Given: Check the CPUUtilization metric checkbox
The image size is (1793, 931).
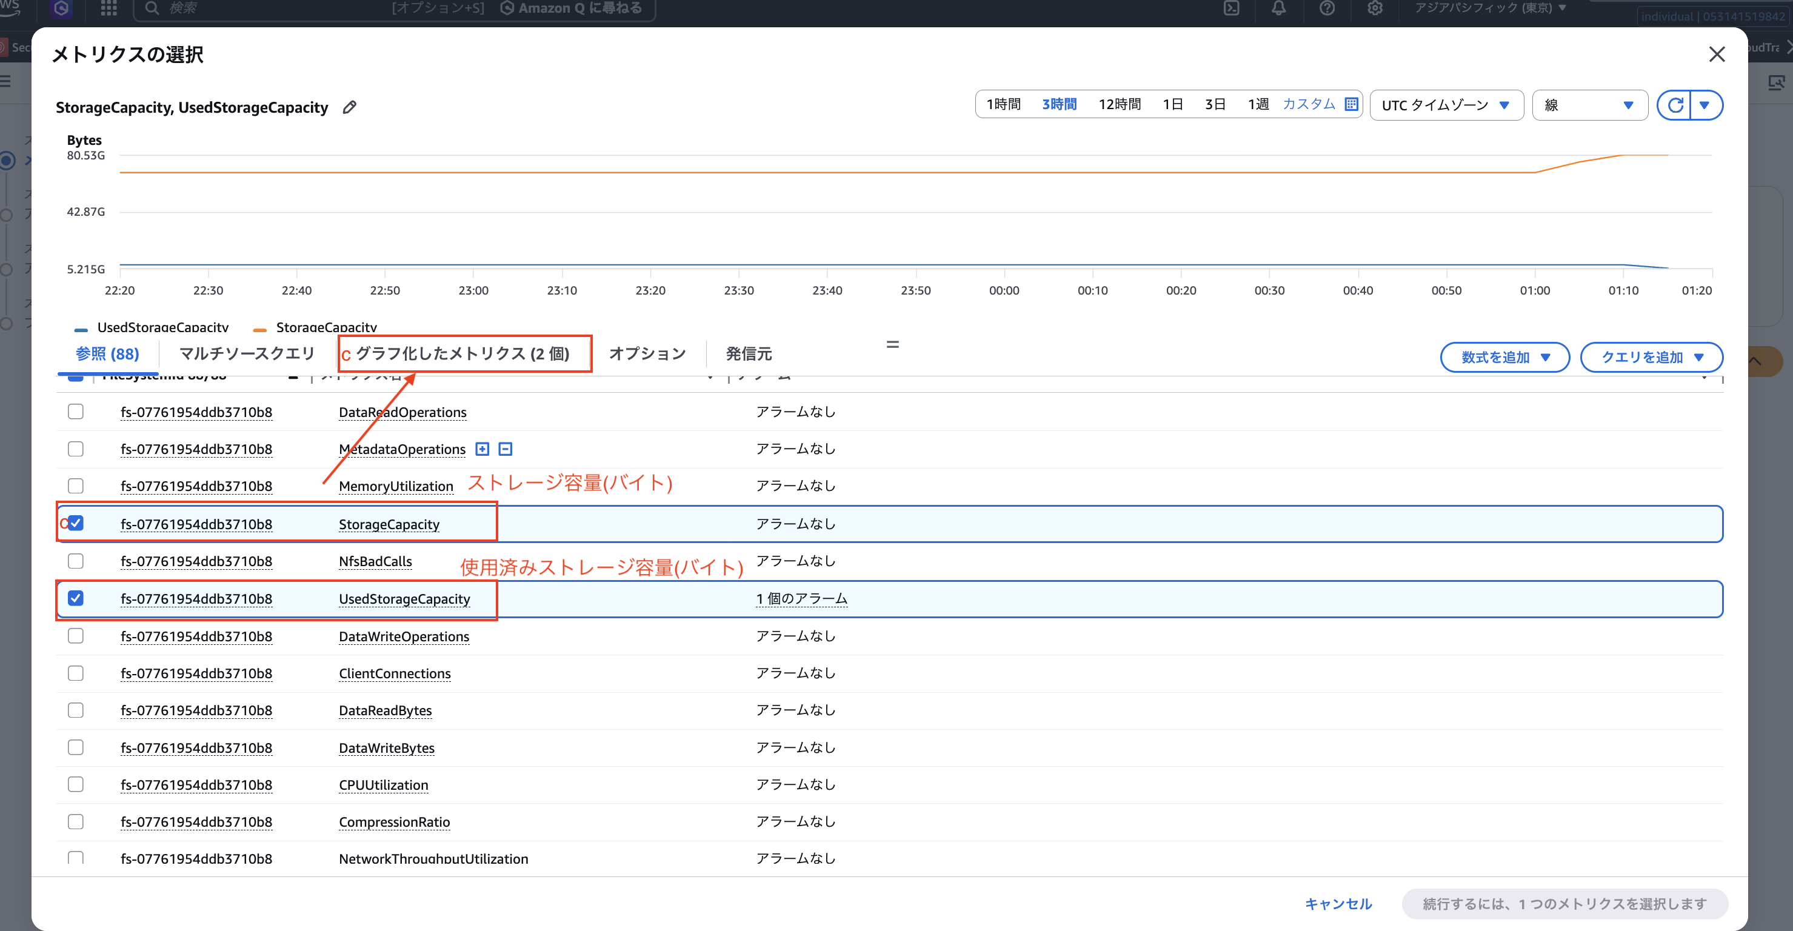Looking at the screenshot, I should coord(75,784).
